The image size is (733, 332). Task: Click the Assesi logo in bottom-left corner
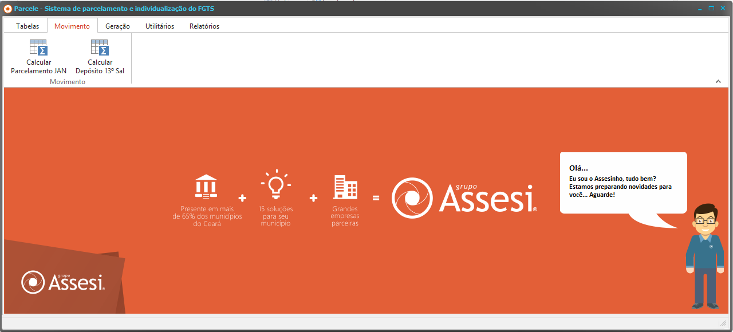[63, 282]
